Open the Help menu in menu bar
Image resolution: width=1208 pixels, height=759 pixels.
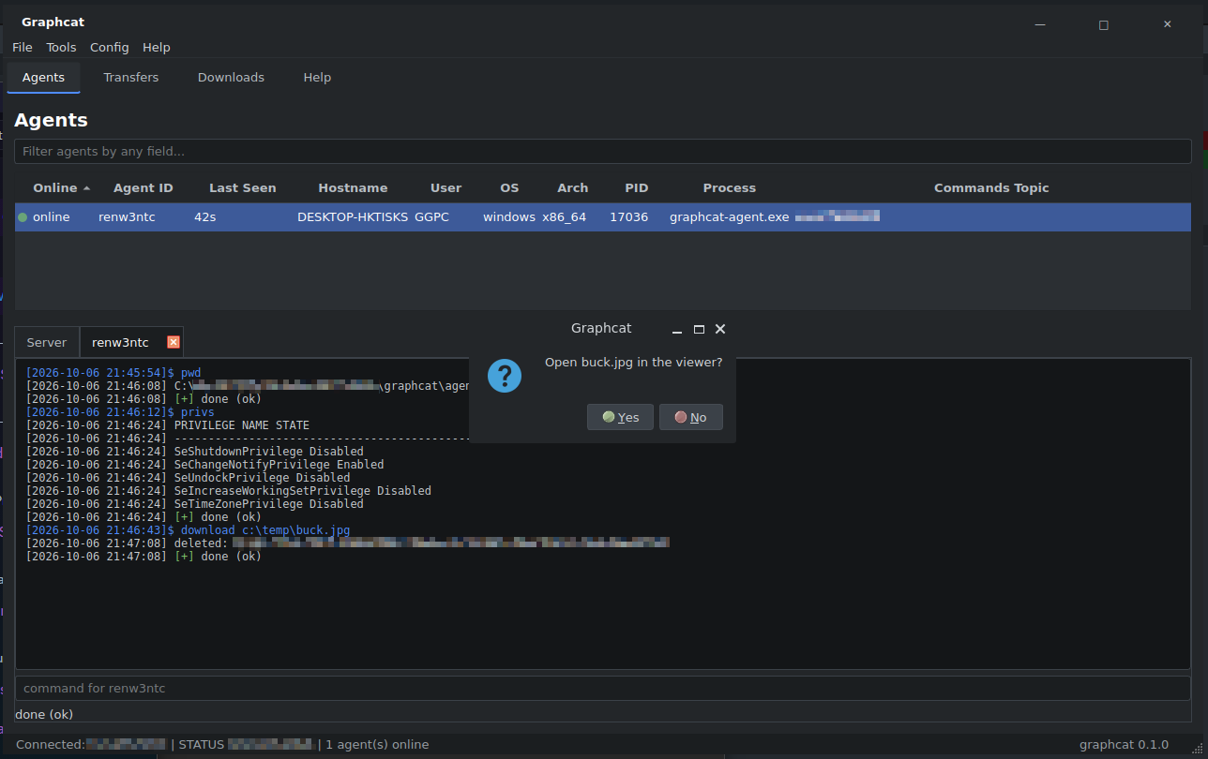click(157, 47)
